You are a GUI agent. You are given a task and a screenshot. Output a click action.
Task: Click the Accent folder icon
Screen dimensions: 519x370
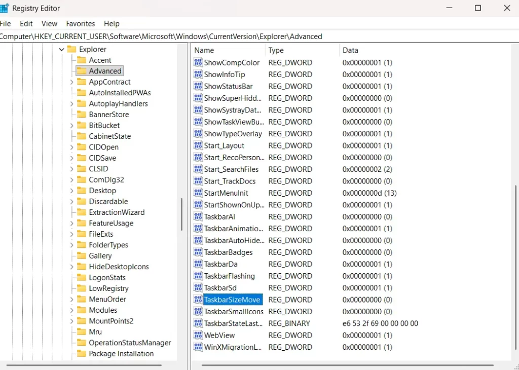tap(81, 60)
